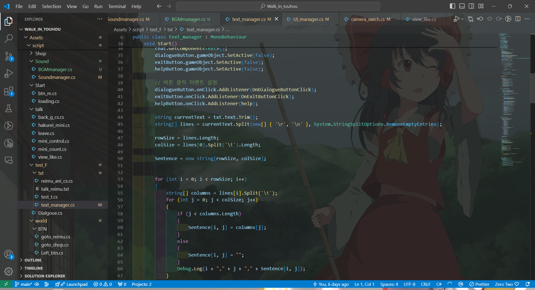Image resolution: width=535 pixels, height=290 pixels.
Task: Expand the SOLUTION EXPLORER section
Action: coord(63,276)
